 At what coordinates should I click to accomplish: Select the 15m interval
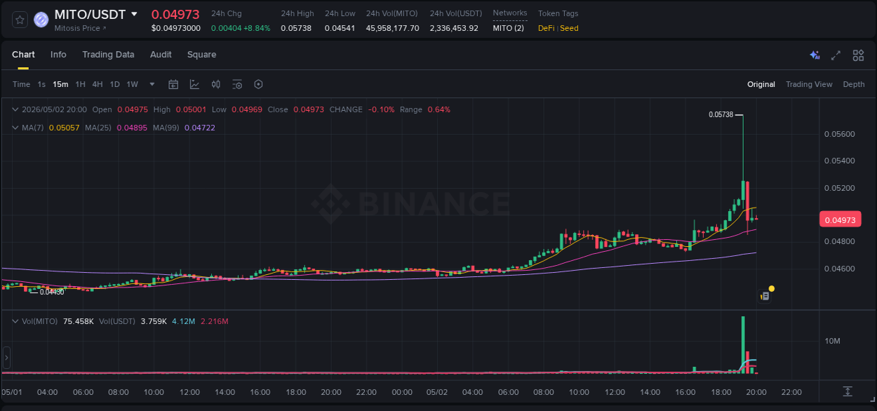pos(60,84)
